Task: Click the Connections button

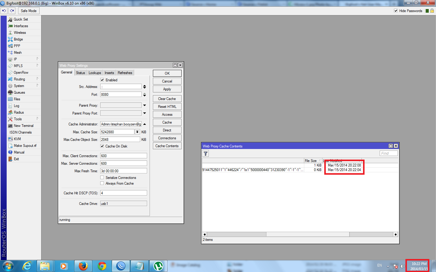Action: 167,138
